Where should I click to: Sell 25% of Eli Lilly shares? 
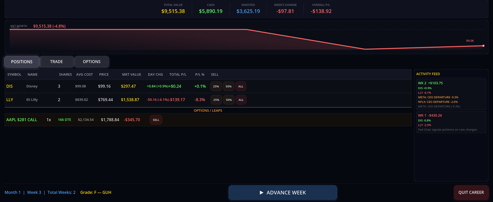[x=216, y=100]
